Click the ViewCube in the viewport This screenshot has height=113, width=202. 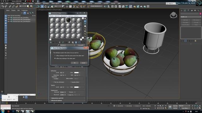click(x=173, y=15)
